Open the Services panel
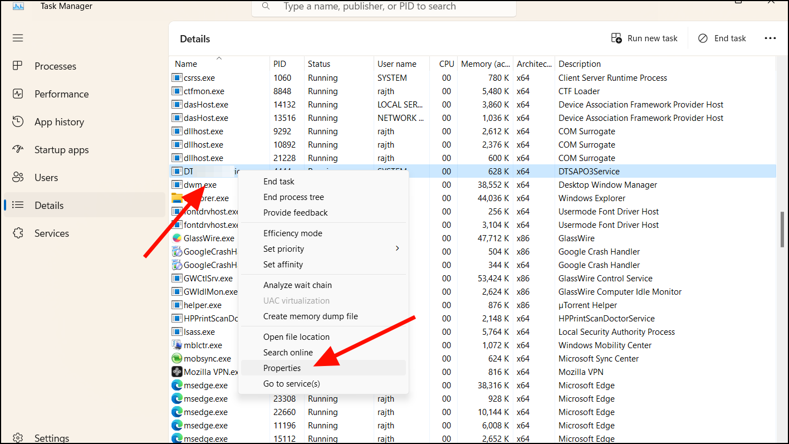 50,233
